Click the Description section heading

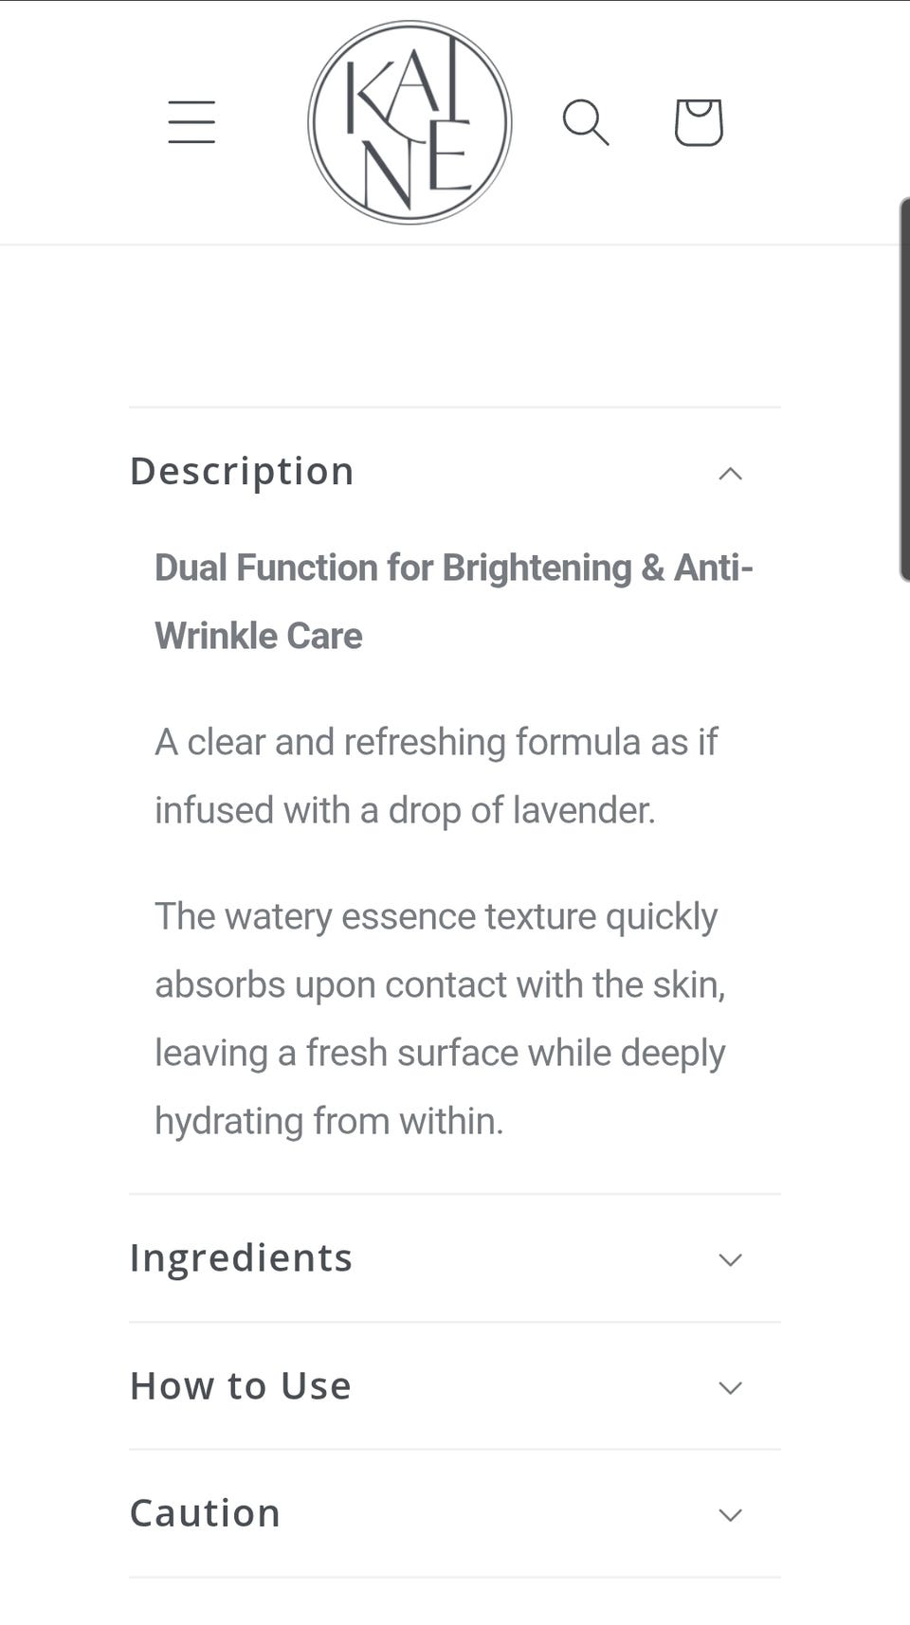tap(242, 472)
